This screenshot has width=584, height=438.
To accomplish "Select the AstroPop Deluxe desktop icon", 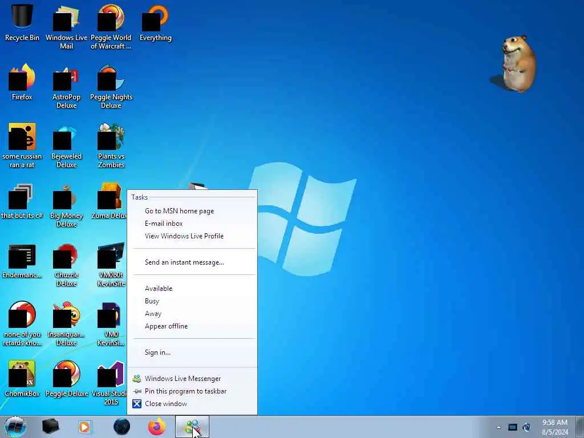I will click(x=66, y=87).
